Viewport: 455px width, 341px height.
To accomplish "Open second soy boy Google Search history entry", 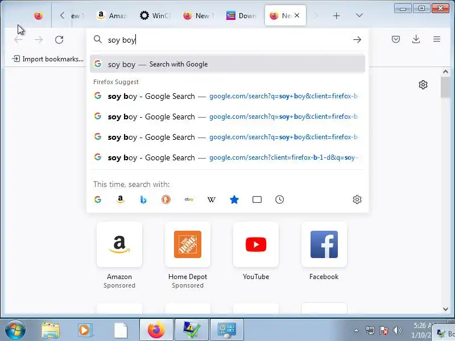I will coord(227,117).
